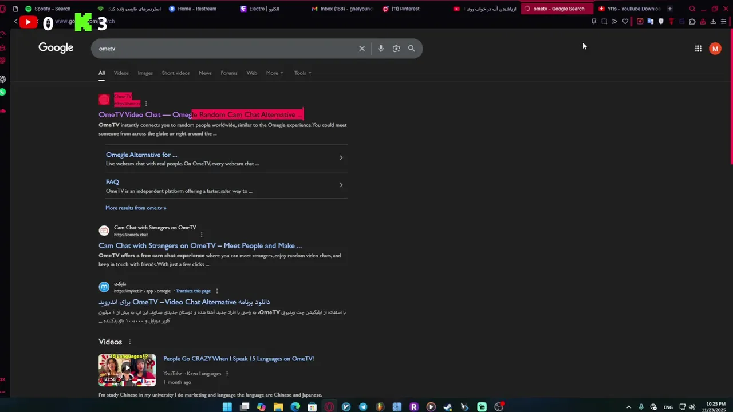733x412 pixels.
Task: Click the pin icon in browser toolbar
Action: tap(594, 22)
